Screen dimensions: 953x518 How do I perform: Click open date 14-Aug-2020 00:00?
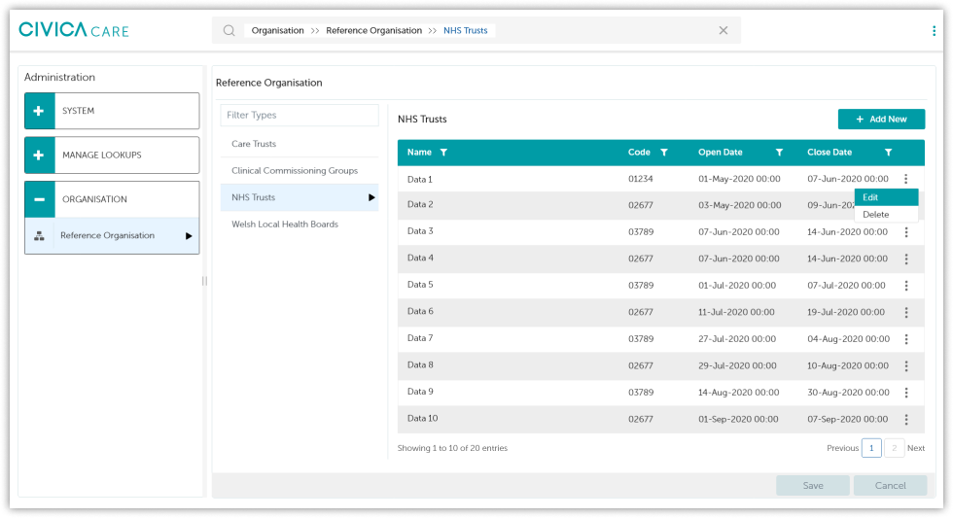[x=738, y=393]
